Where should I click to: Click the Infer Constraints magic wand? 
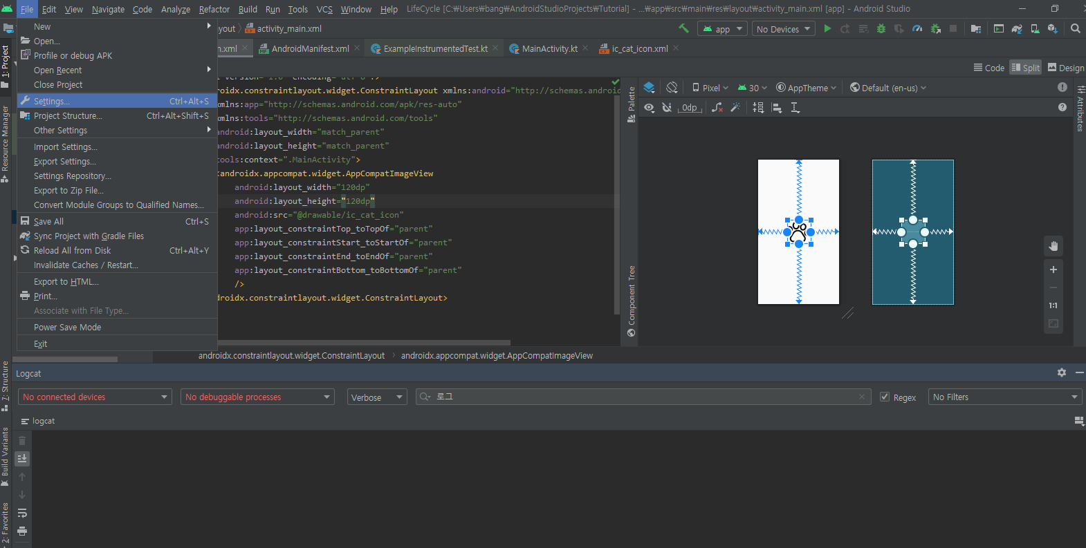coord(735,107)
